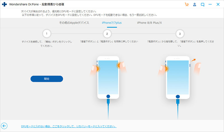Select the iPhone7/7plus tab
The image size is (224, 132).
112,23
